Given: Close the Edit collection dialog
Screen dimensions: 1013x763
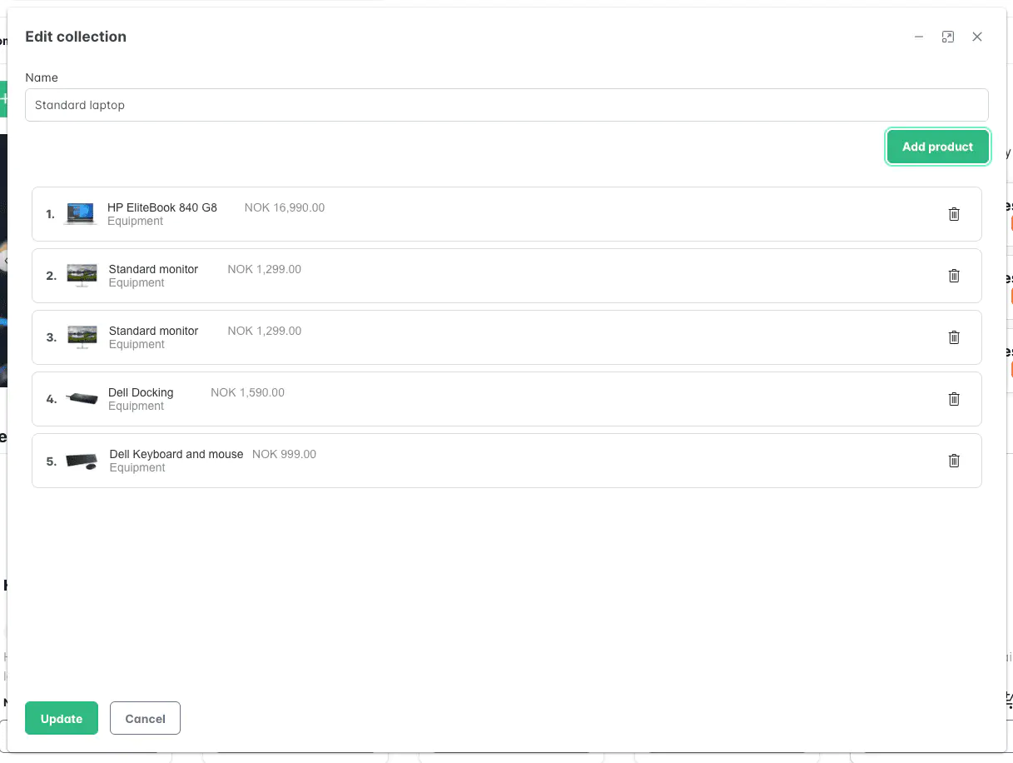Looking at the screenshot, I should (977, 37).
